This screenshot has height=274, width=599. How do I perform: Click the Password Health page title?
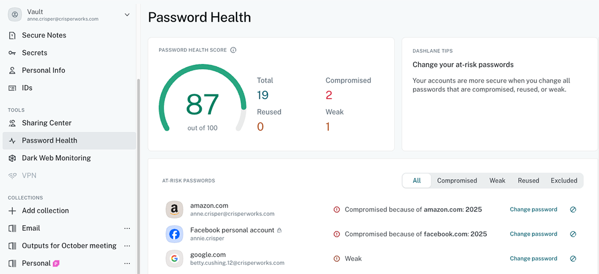tap(199, 18)
